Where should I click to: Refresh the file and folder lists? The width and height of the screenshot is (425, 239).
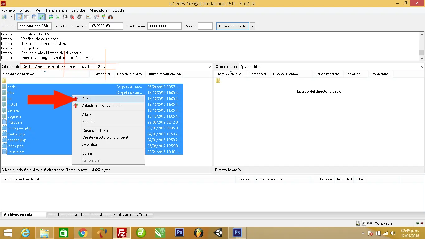tap(51, 17)
